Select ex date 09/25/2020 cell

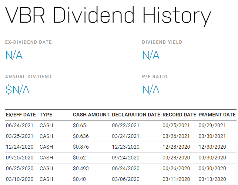[20, 158]
